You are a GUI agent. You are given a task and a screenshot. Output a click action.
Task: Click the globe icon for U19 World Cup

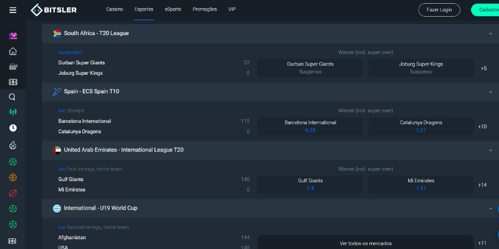(x=57, y=209)
